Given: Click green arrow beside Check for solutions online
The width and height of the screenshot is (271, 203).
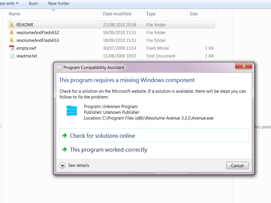Looking at the screenshot, I should pyautogui.click(x=64, y=136).
